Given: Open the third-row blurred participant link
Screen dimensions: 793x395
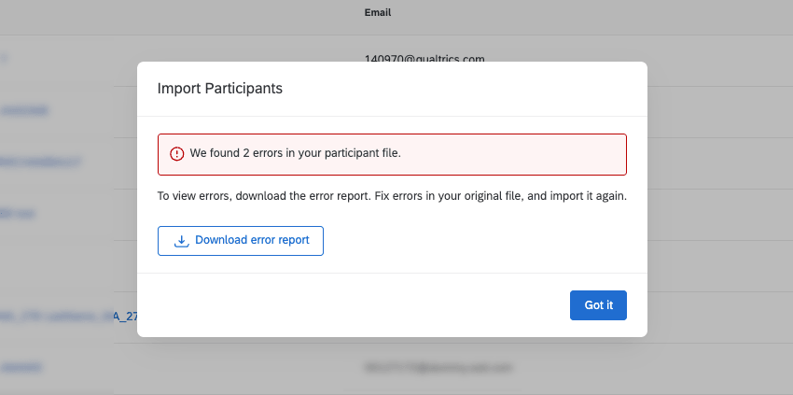Looking at the screenshot, I should [x=42, y=162].
